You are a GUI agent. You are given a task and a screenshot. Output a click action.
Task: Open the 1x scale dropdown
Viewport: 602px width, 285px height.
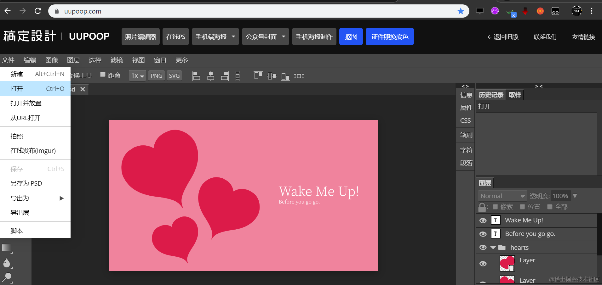pos(137,76)
